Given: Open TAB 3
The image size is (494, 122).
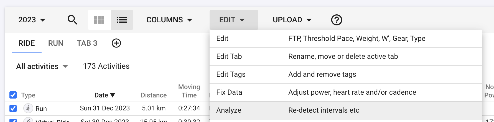Looking at the screenshot, I should point(87,43).
